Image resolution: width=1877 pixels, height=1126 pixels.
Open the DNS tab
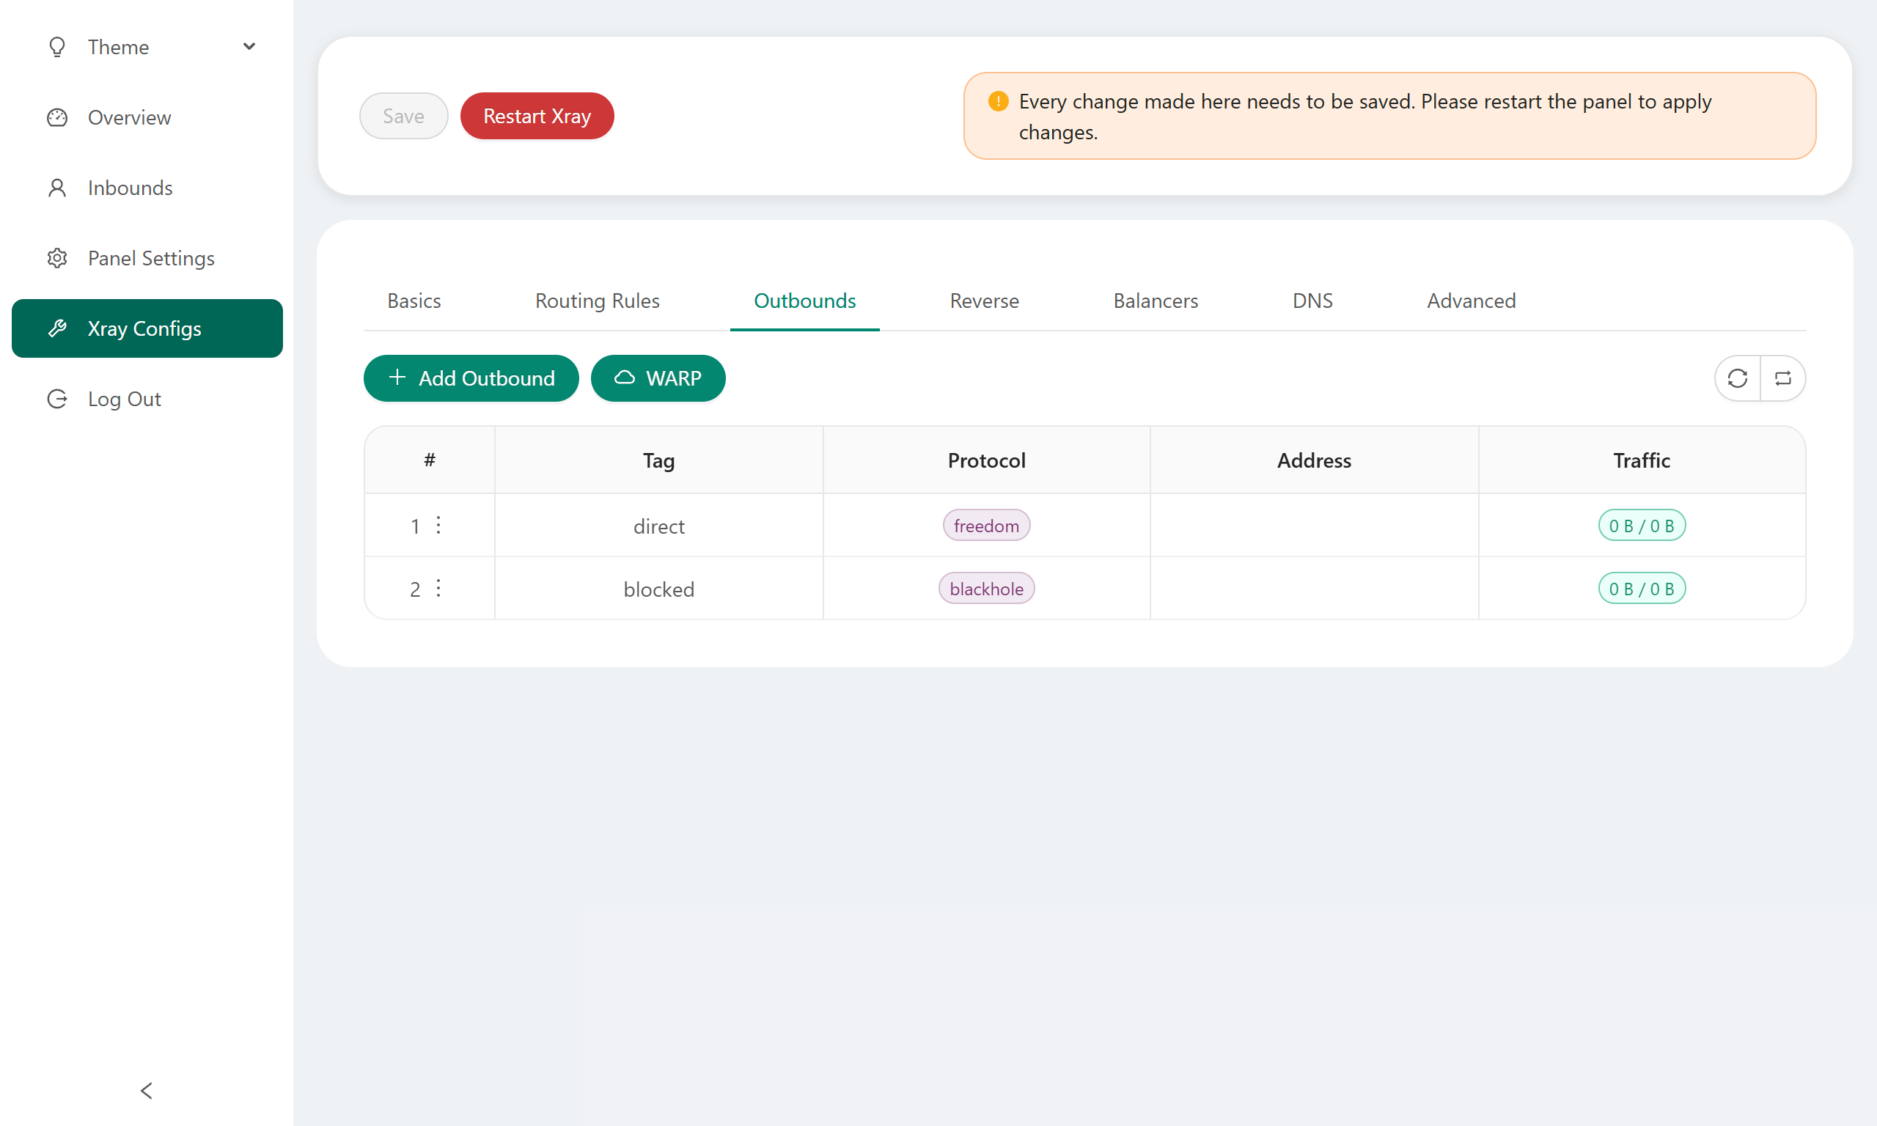pyautogui.click(x=1312, y=301)
